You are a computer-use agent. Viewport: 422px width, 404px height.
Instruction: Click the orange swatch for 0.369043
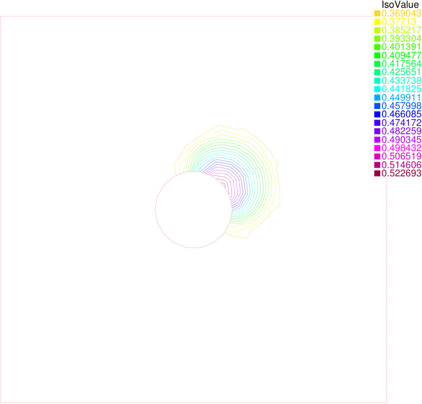point(377,13)
